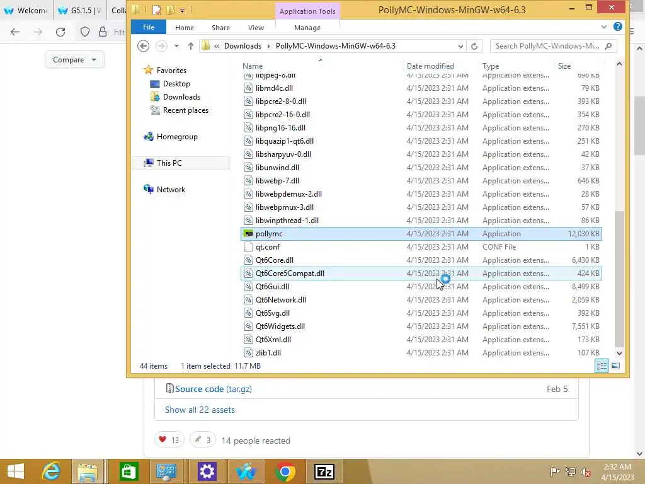Open Explorer Help question mark

coord(617,26)
